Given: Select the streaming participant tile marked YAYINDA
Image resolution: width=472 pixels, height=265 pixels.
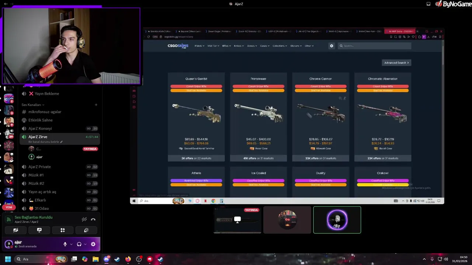Looking at the screenshot, I should pyautogui.click(x=237, y=220).
